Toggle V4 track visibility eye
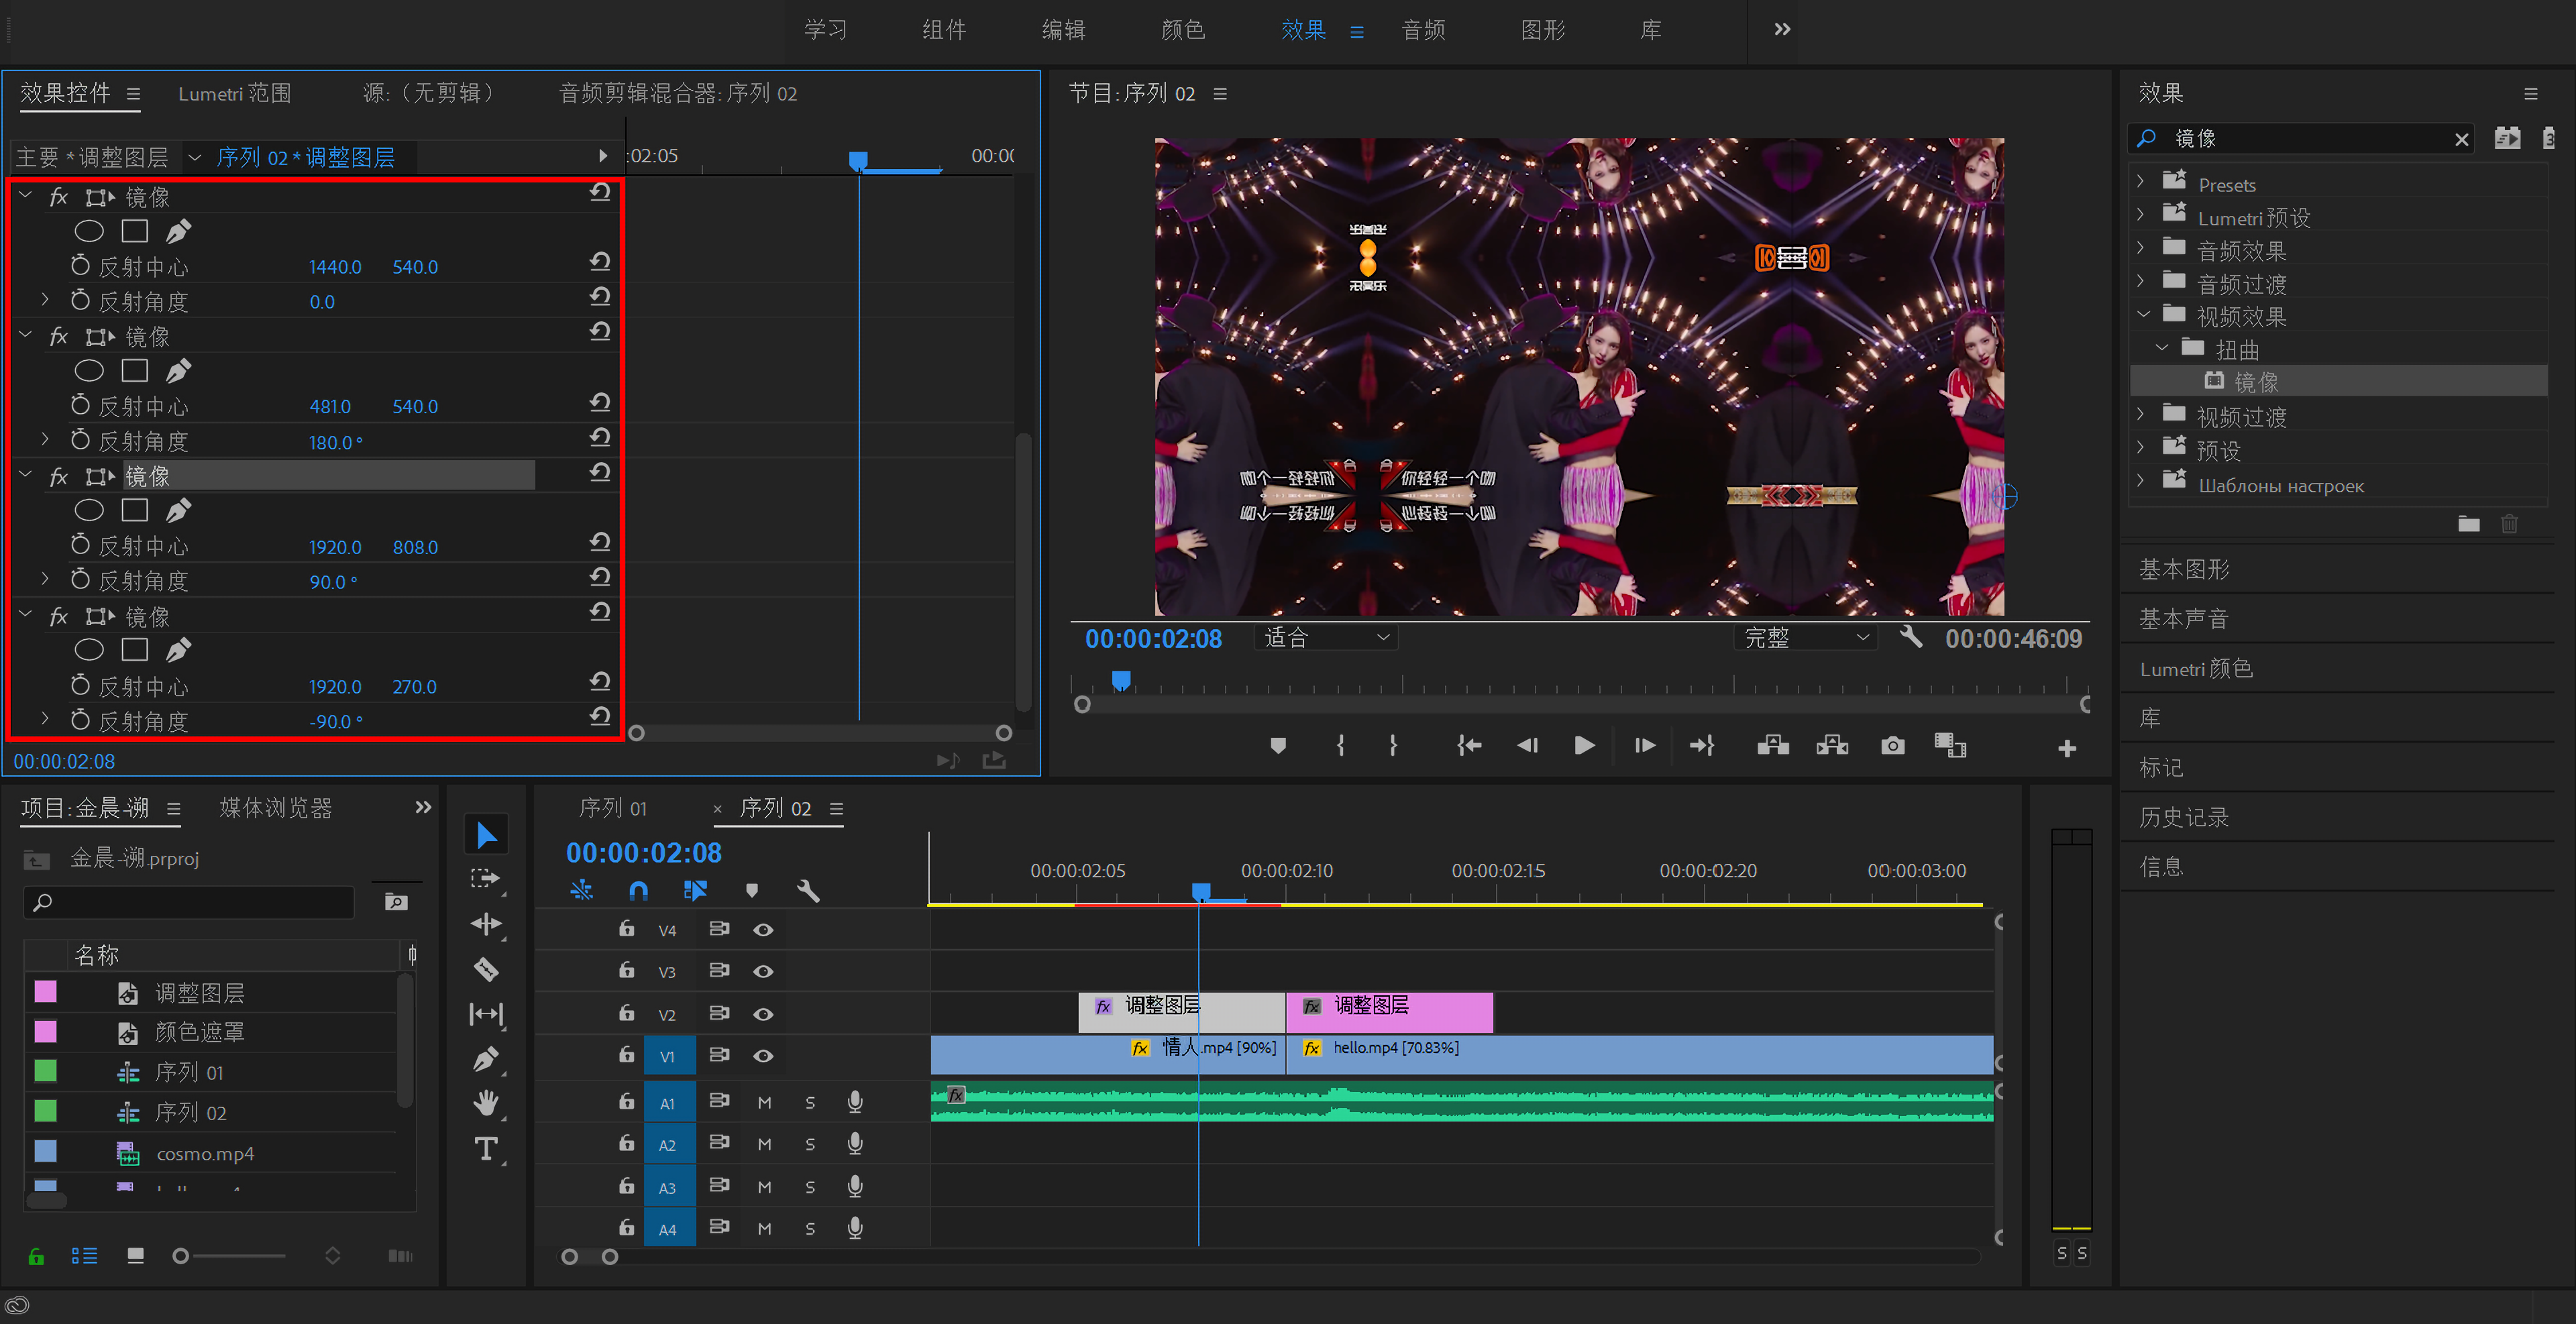The image size is (2576, 1324). pos(763,930)
